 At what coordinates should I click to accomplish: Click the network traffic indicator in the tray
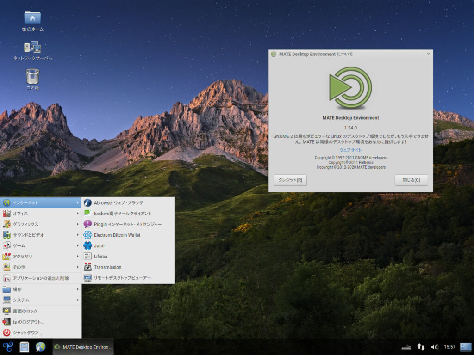pos(420,347)
